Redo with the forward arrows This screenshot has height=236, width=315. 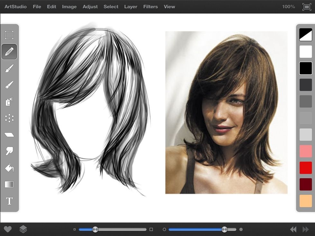(x=306, y=229)
